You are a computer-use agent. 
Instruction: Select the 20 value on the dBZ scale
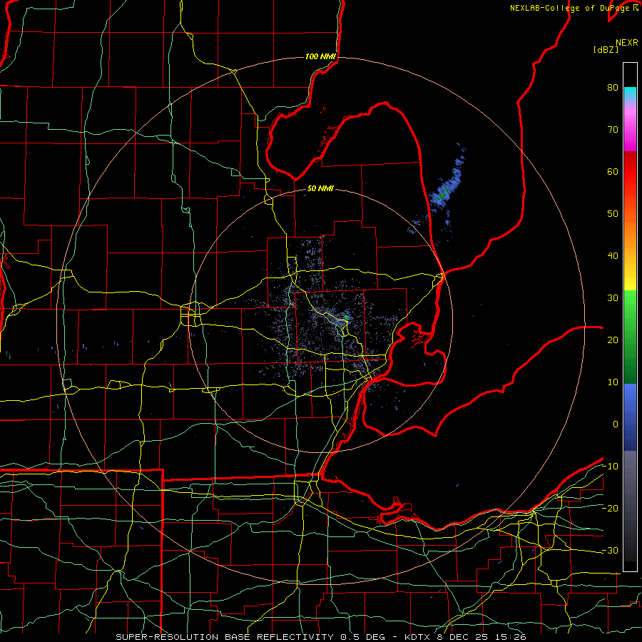pyautogui.click(x=613, y=340)
